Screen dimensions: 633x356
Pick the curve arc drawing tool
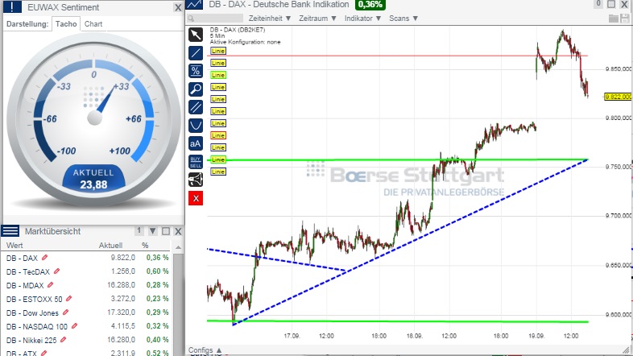[x=196, y=126]
